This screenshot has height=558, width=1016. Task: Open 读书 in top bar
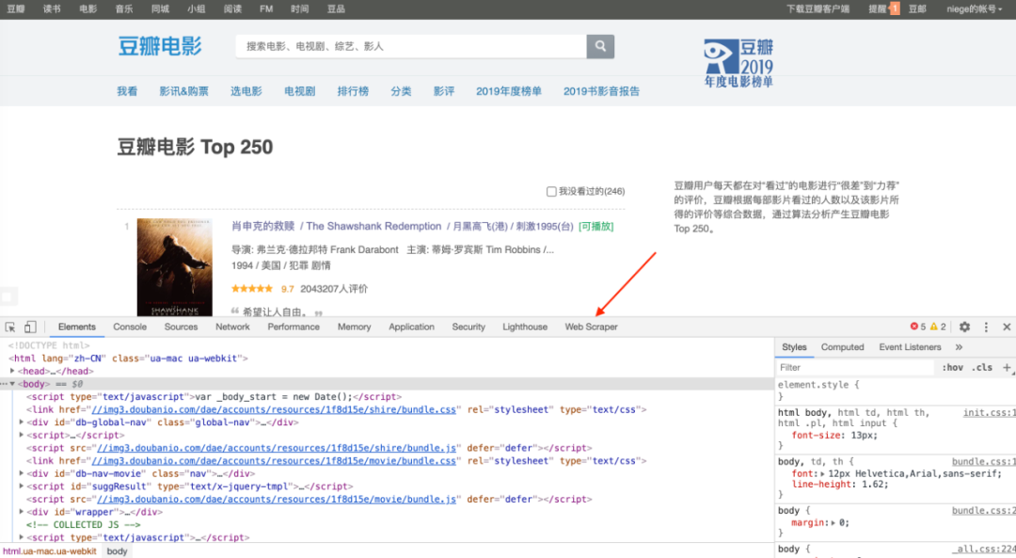[x=52, y=9]
